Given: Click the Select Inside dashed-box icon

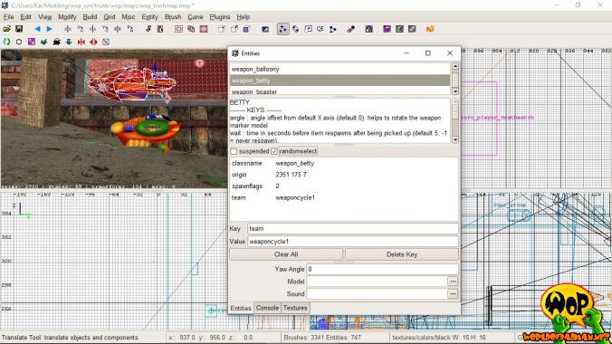Looking at the screenshot, I should coord(178,29).
